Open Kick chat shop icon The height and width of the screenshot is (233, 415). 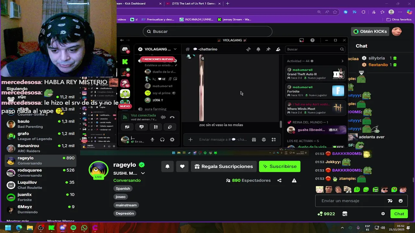point(345,214)
